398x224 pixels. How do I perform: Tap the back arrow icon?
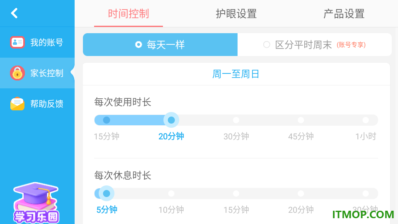pyautogui.click(x=15, y=13)
